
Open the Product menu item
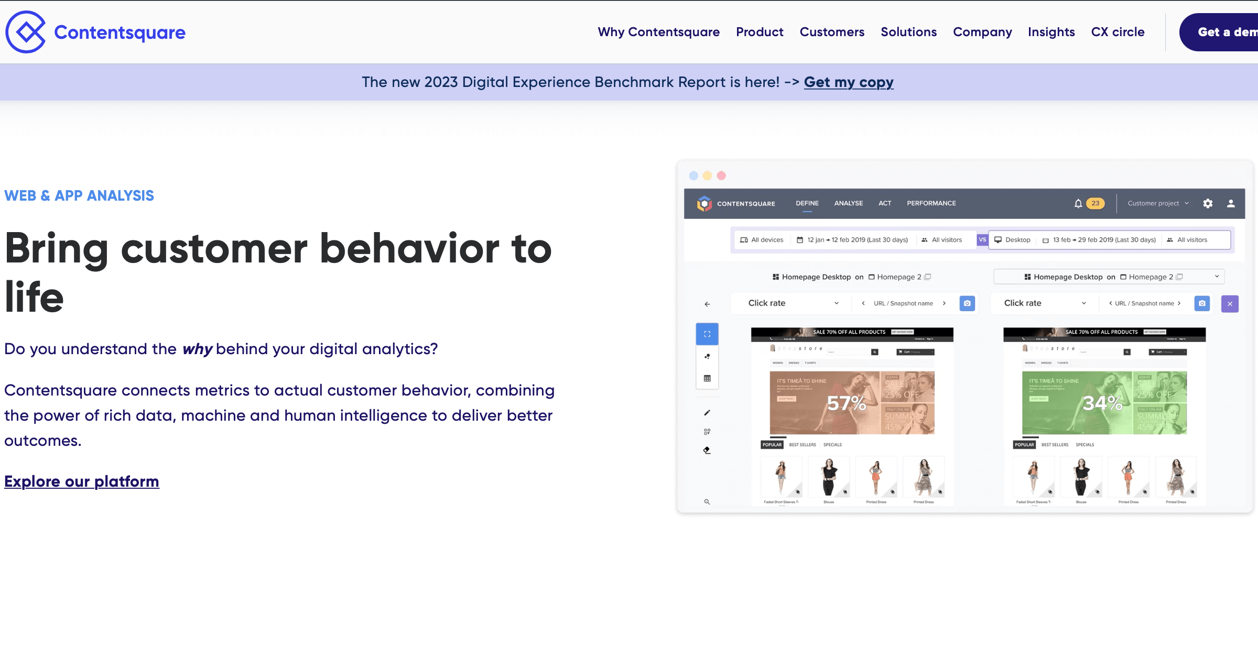point(760,32)
